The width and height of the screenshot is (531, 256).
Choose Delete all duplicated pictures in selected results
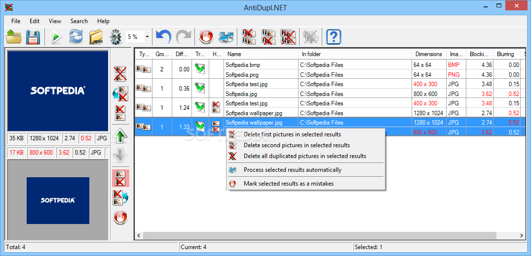[x=306, y=156]
